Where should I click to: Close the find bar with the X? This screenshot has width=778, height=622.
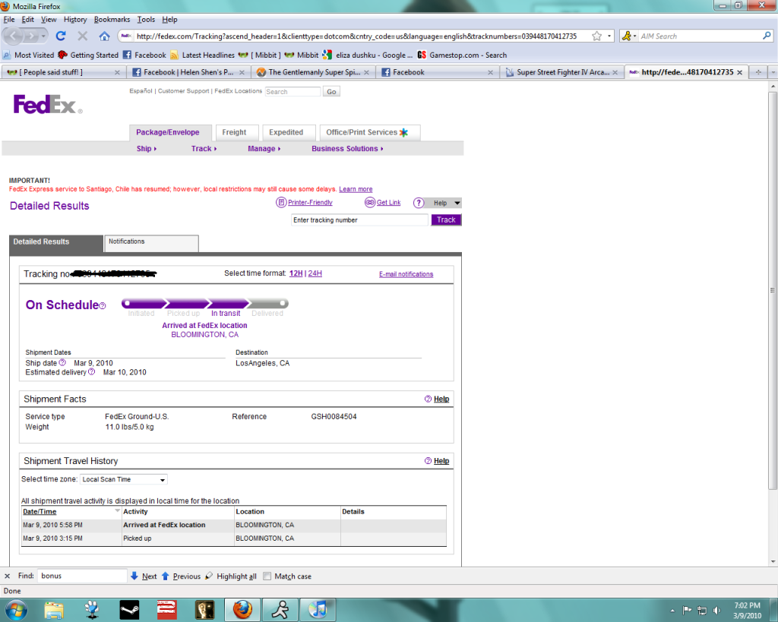pyautogui.click(x=7, y=576)
